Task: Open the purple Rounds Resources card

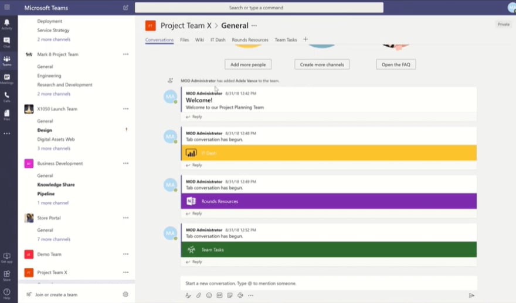Action: click(x=329, y=201)
